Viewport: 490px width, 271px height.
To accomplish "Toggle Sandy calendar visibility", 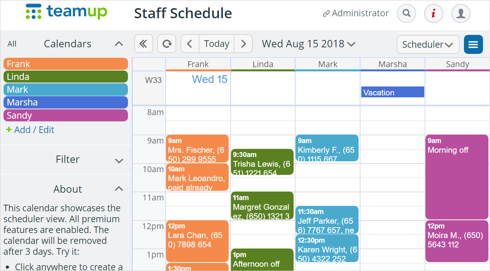I will 66,116.
